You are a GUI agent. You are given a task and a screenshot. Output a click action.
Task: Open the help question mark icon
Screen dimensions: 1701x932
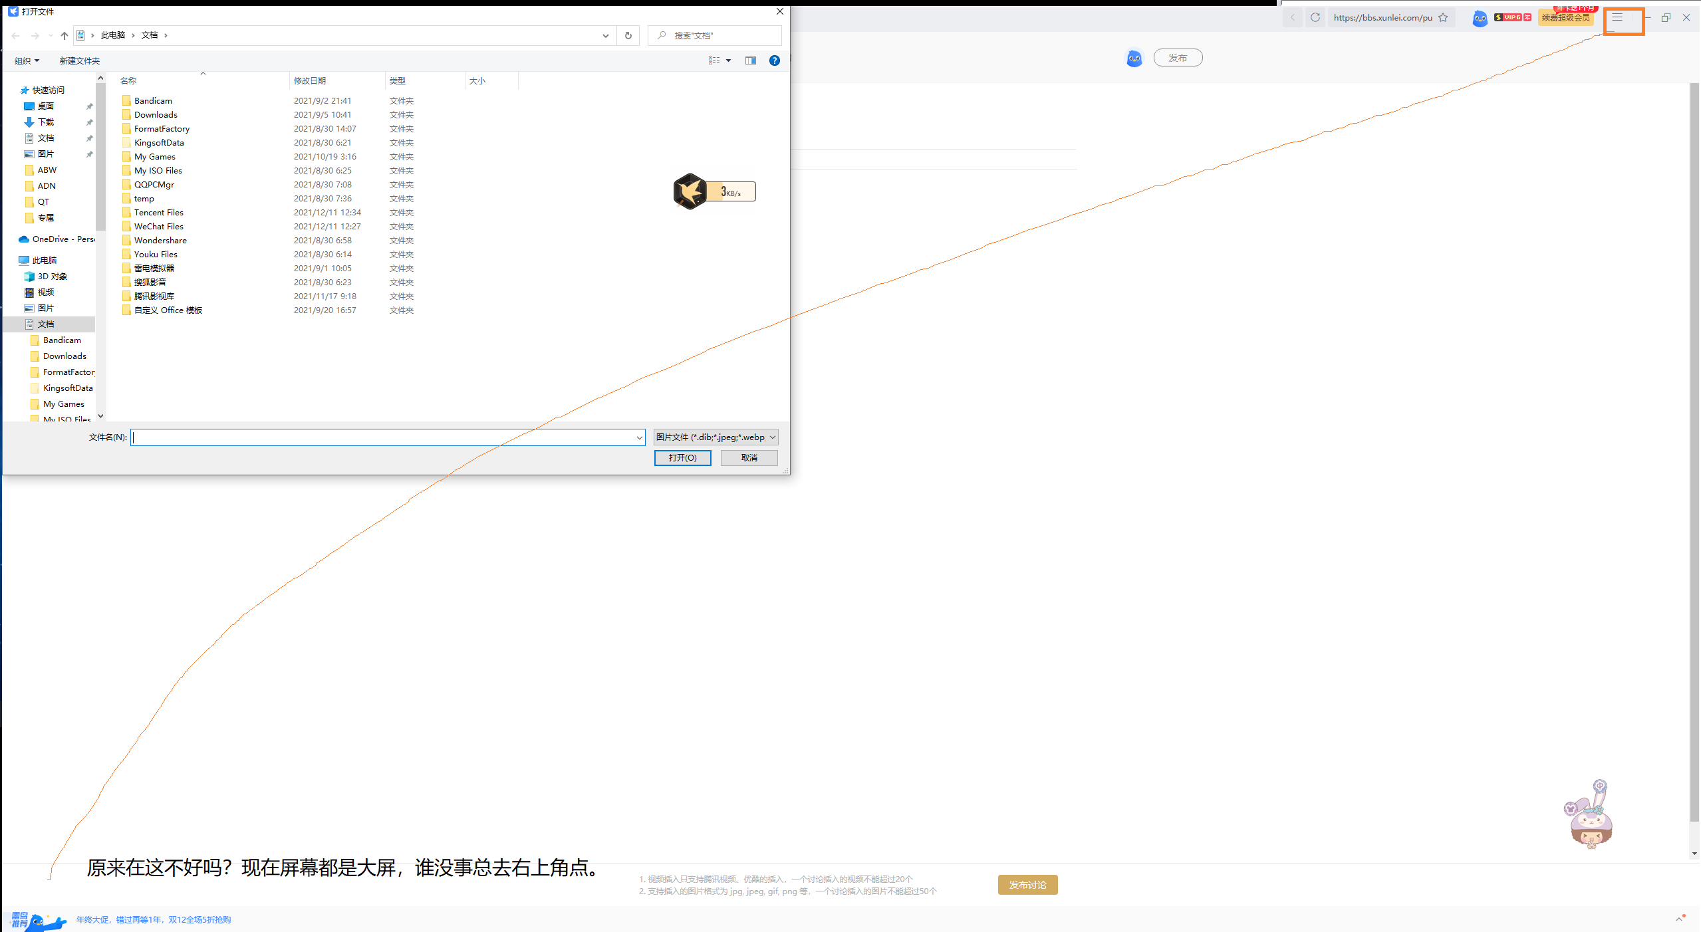pos(774,60)
